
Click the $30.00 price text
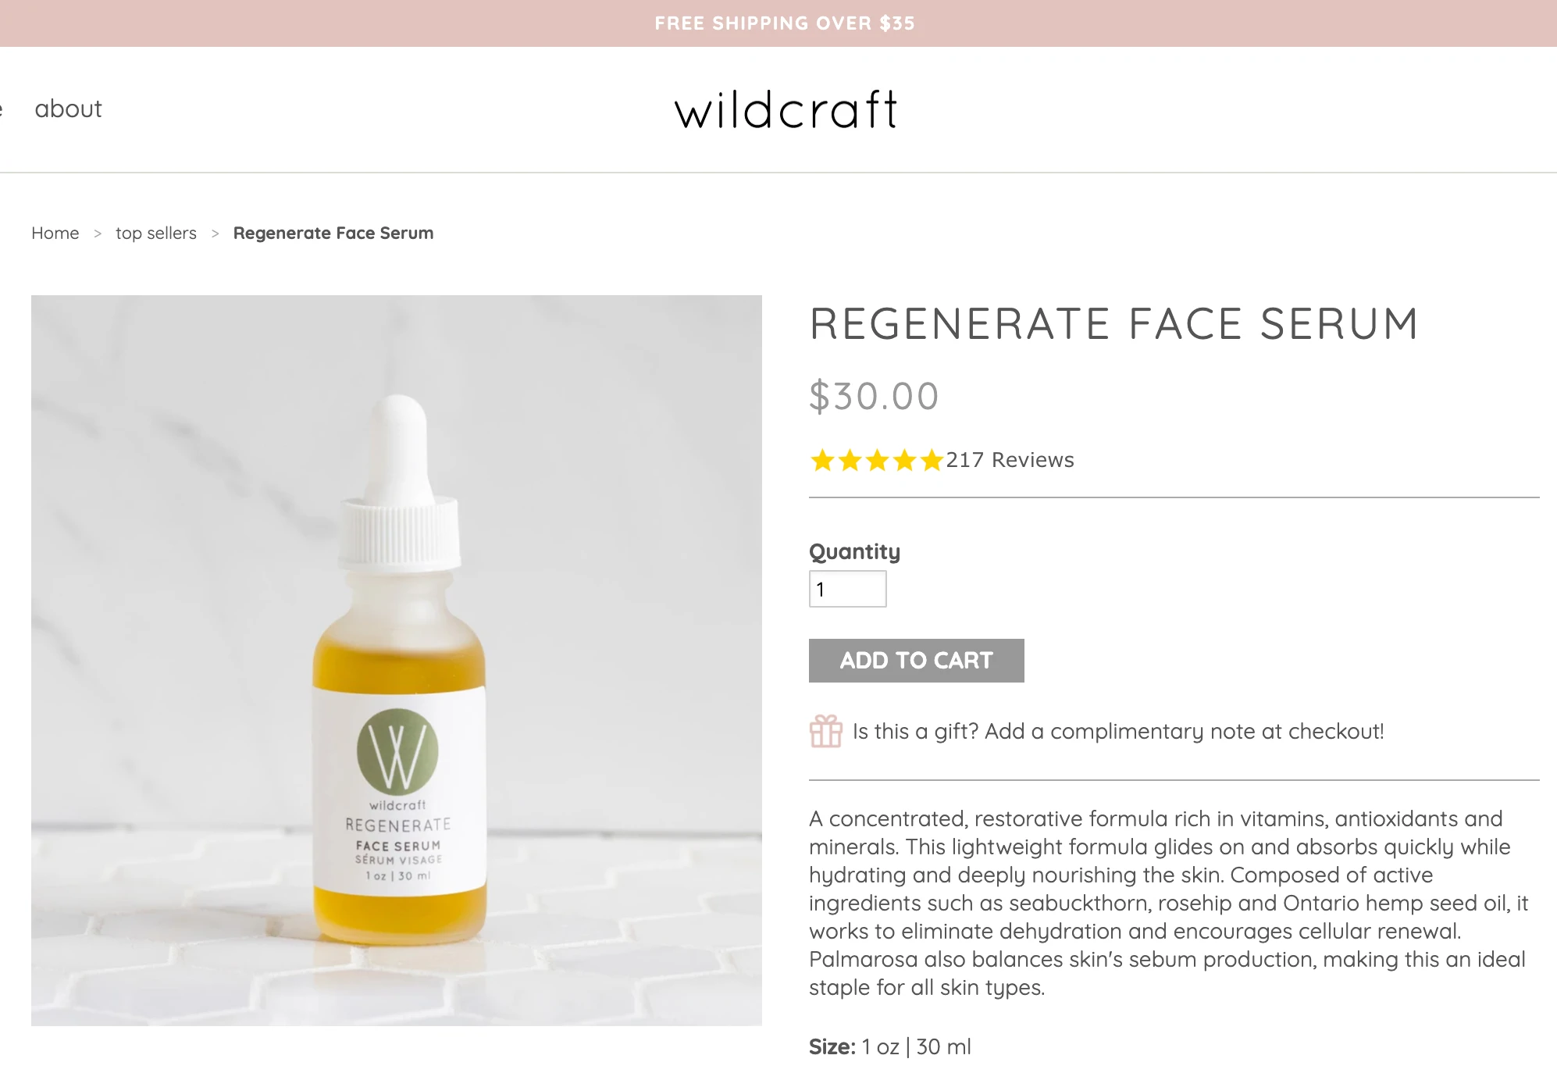[x=874, y=396]
